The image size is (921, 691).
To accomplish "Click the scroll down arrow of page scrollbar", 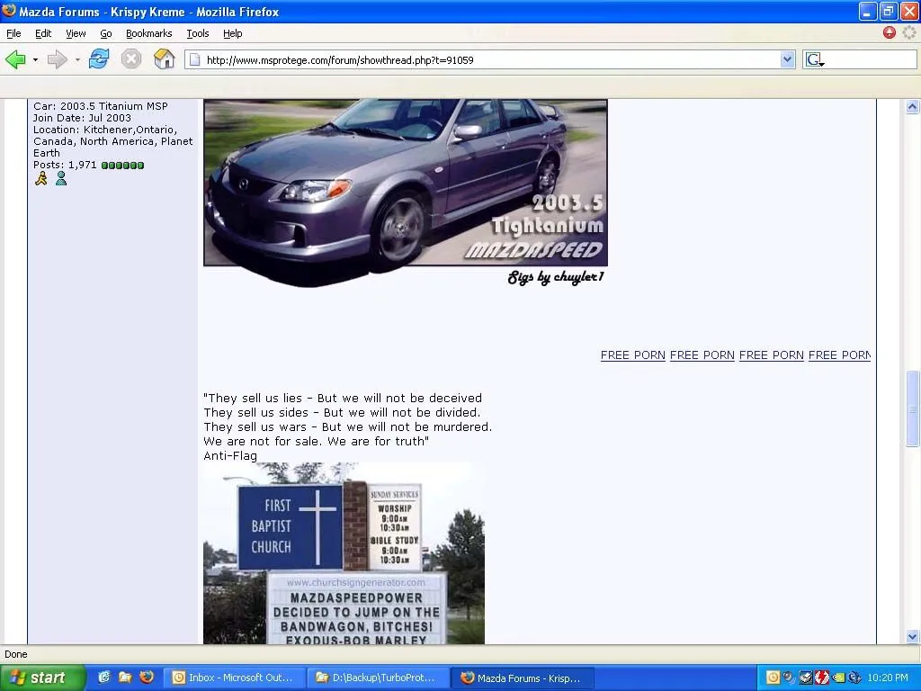I will (913, 636).
